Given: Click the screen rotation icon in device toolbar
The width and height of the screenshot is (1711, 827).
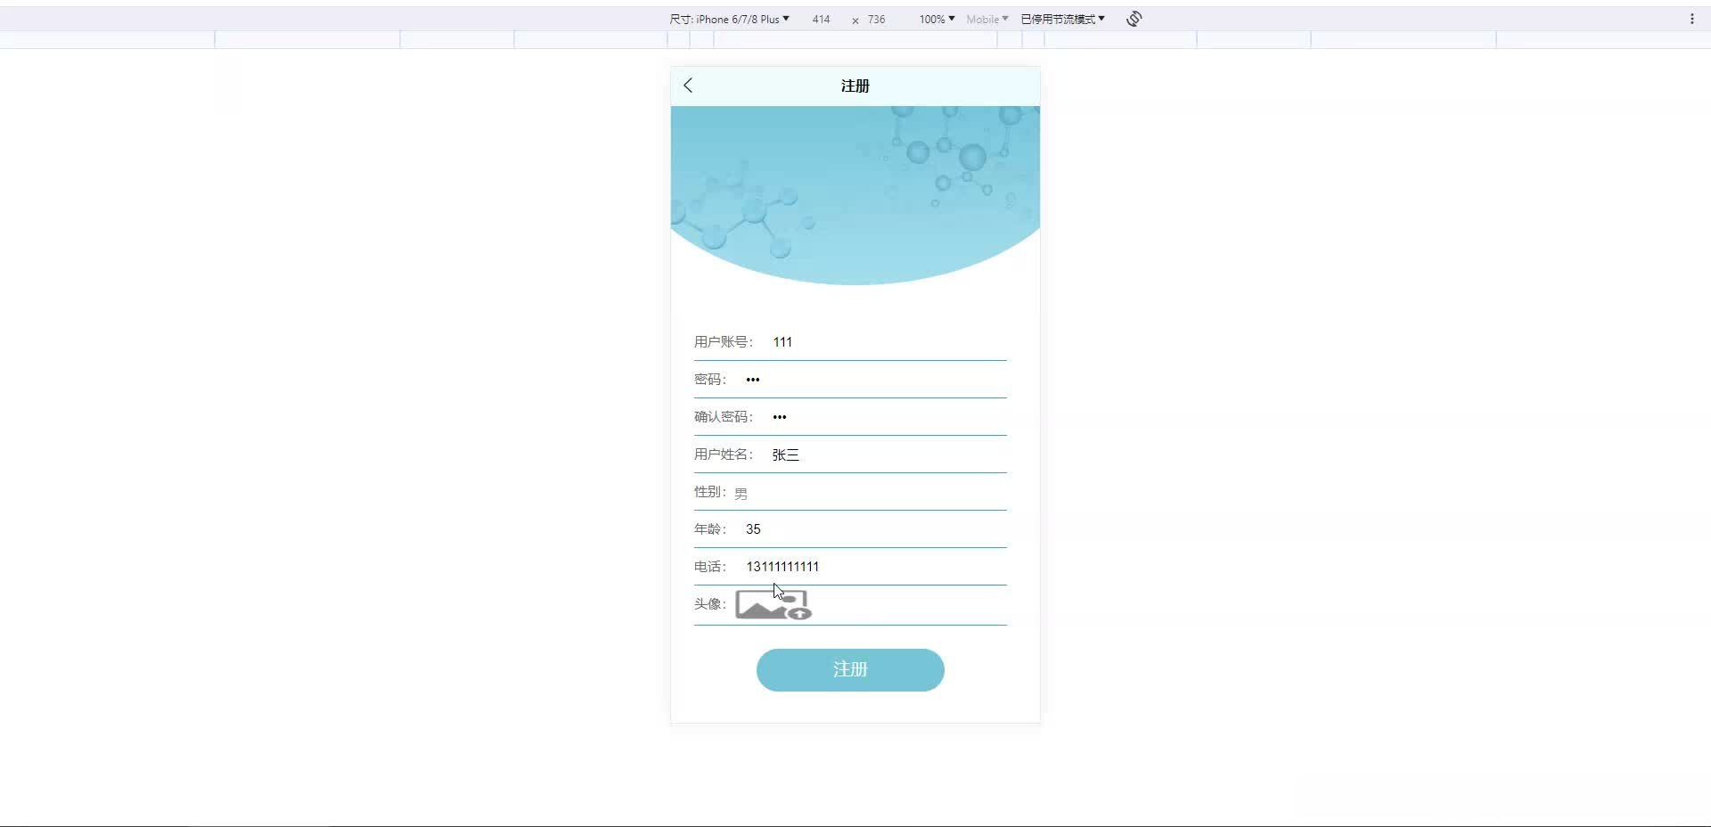Looking at the screenshot, I should click(1133, 18).
